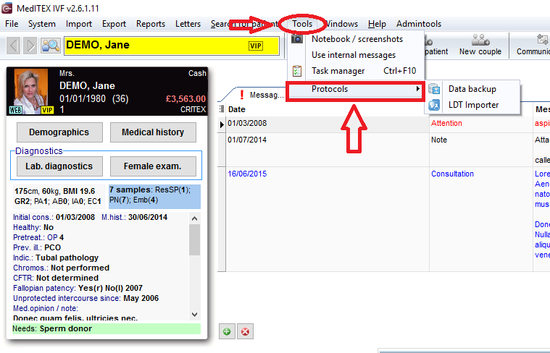Switch to the Messag... tab

coord(262,95)
